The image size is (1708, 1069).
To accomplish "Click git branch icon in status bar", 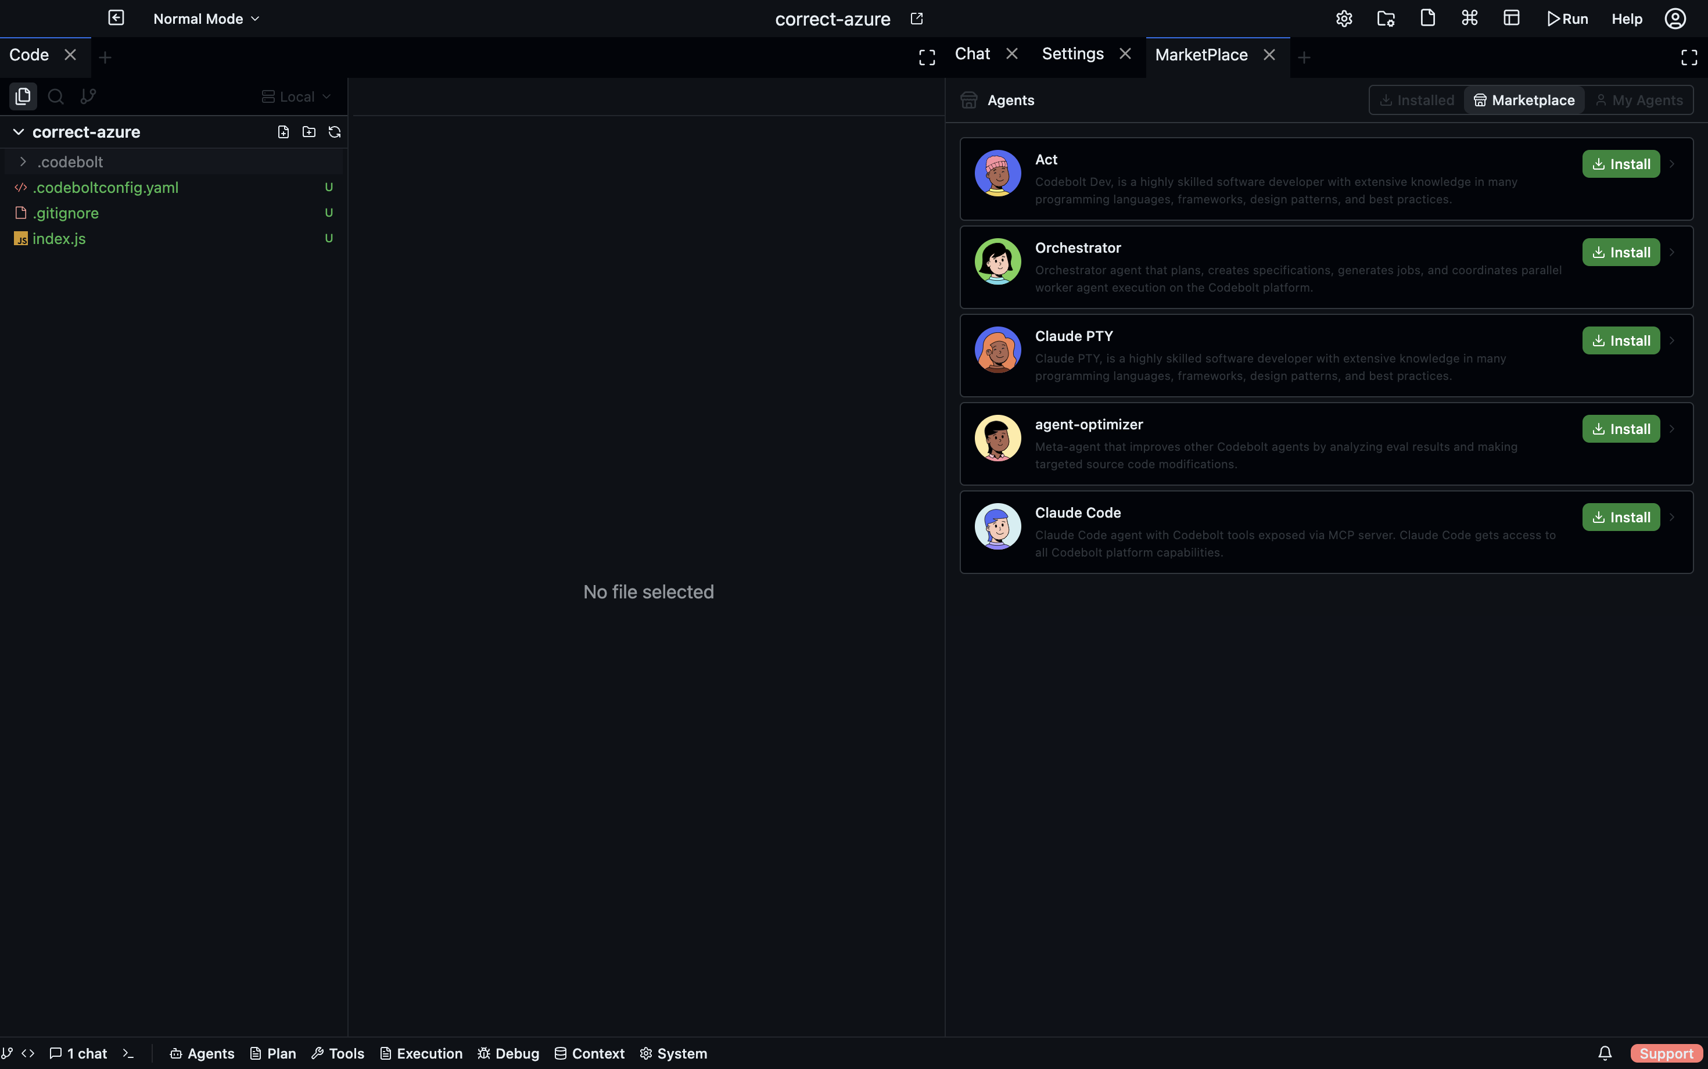I will coord(7,1053).
